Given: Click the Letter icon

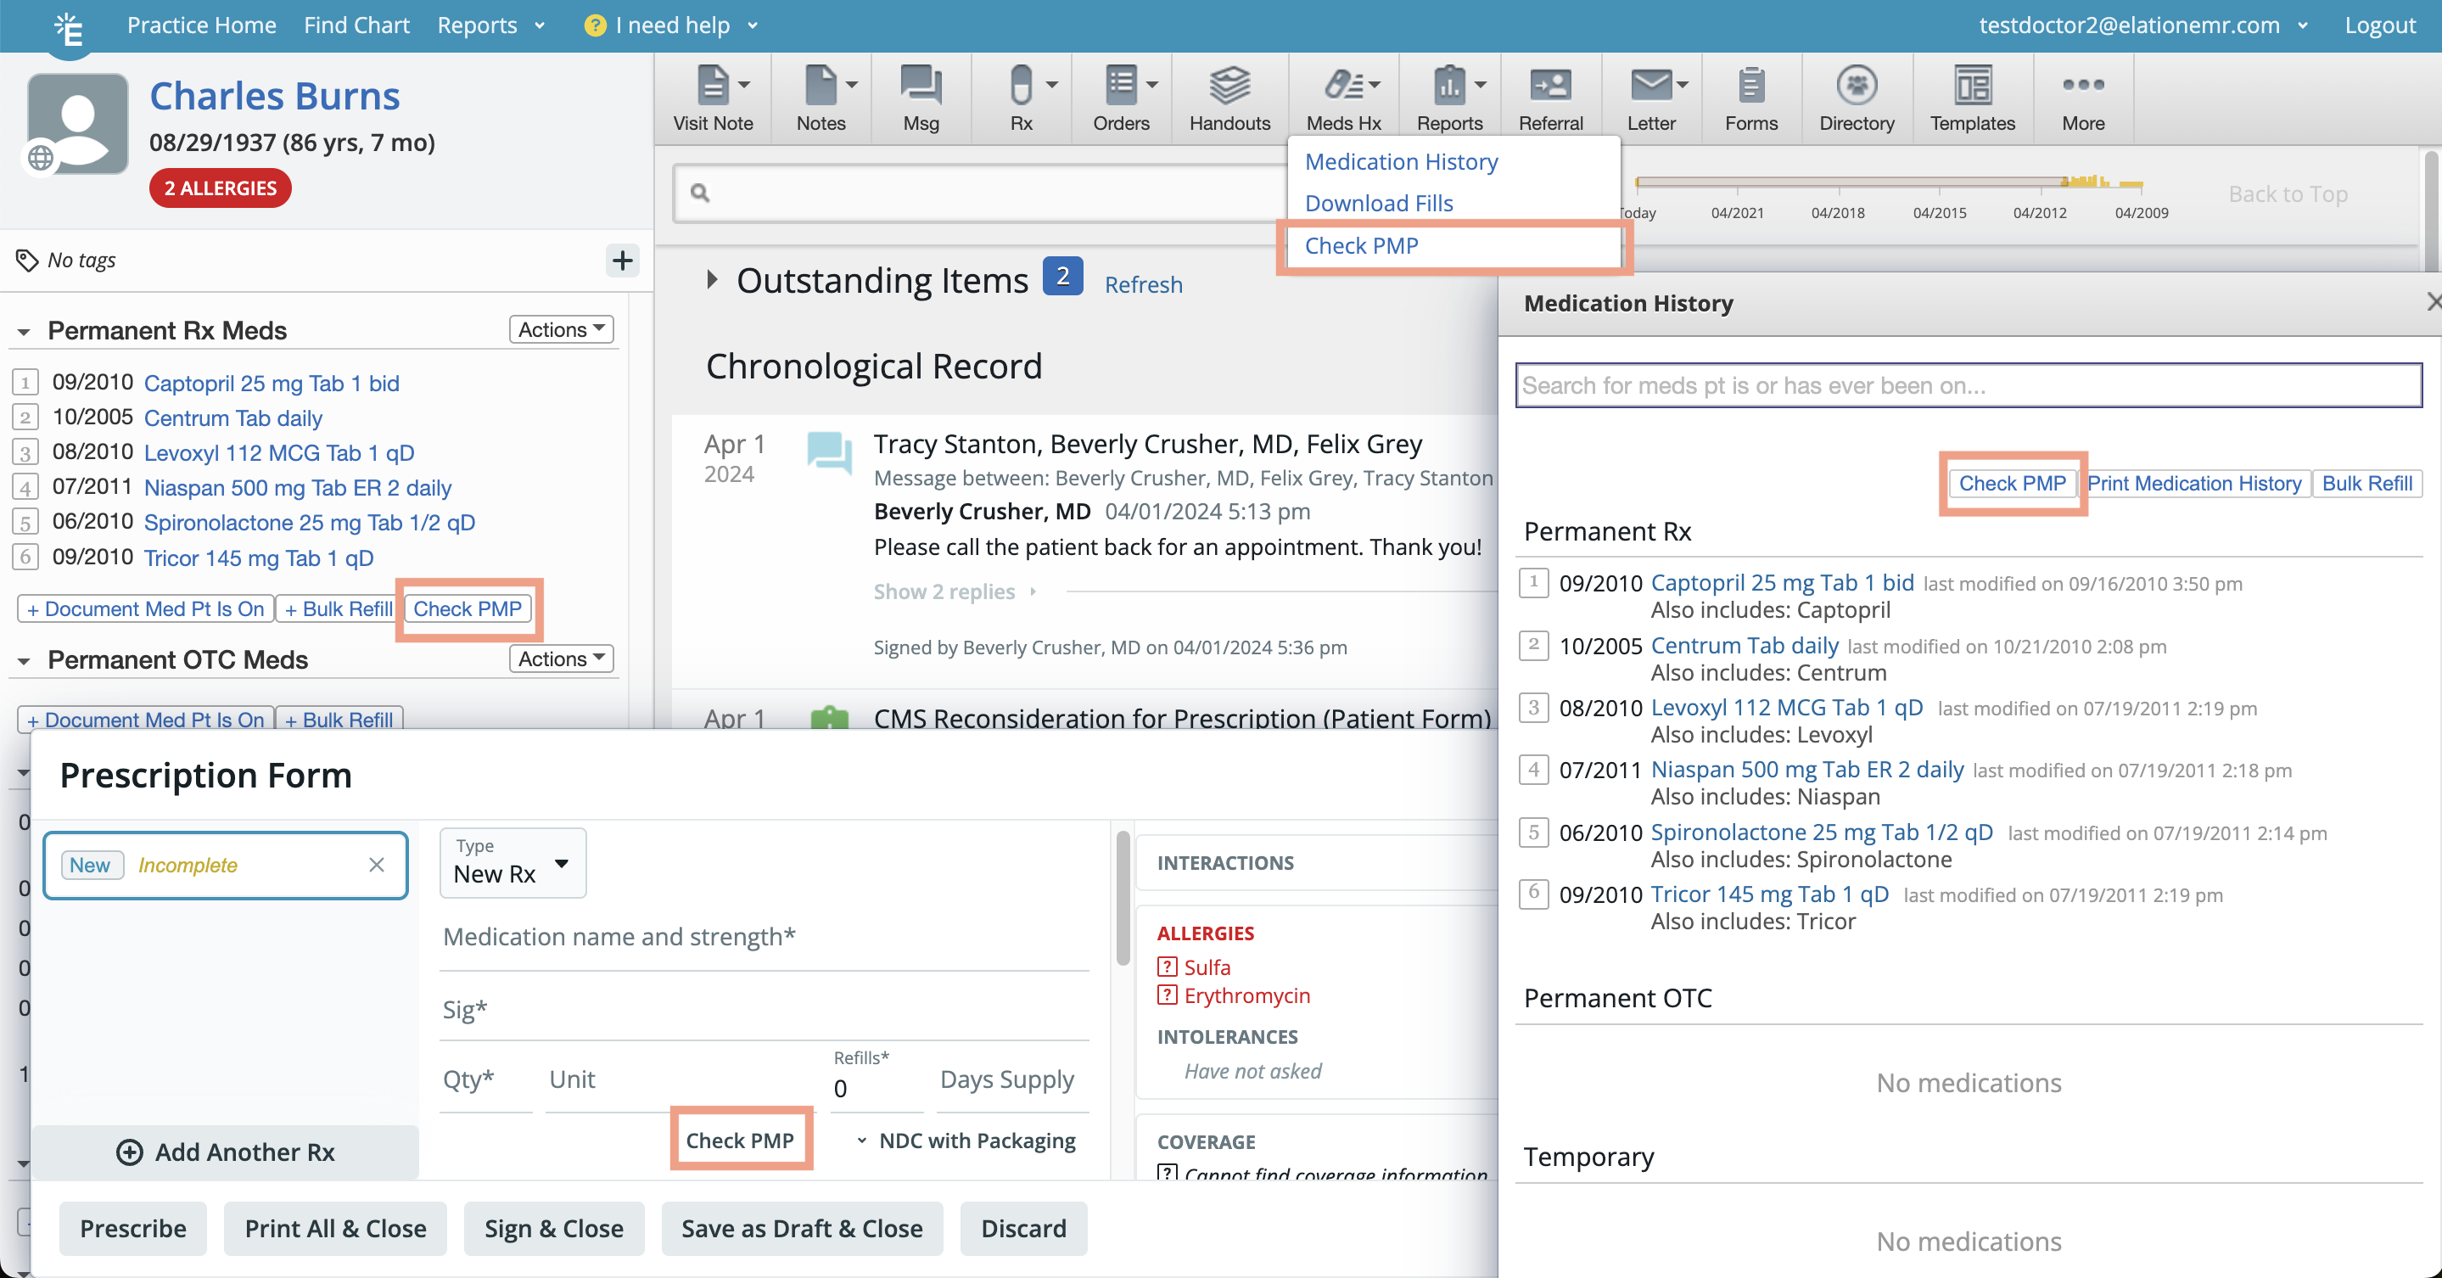Looking at the screenshot, I should coord(1650,95).
